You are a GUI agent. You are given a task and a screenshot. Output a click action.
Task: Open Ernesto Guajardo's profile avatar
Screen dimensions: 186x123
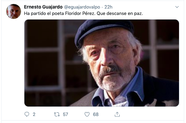13,11
